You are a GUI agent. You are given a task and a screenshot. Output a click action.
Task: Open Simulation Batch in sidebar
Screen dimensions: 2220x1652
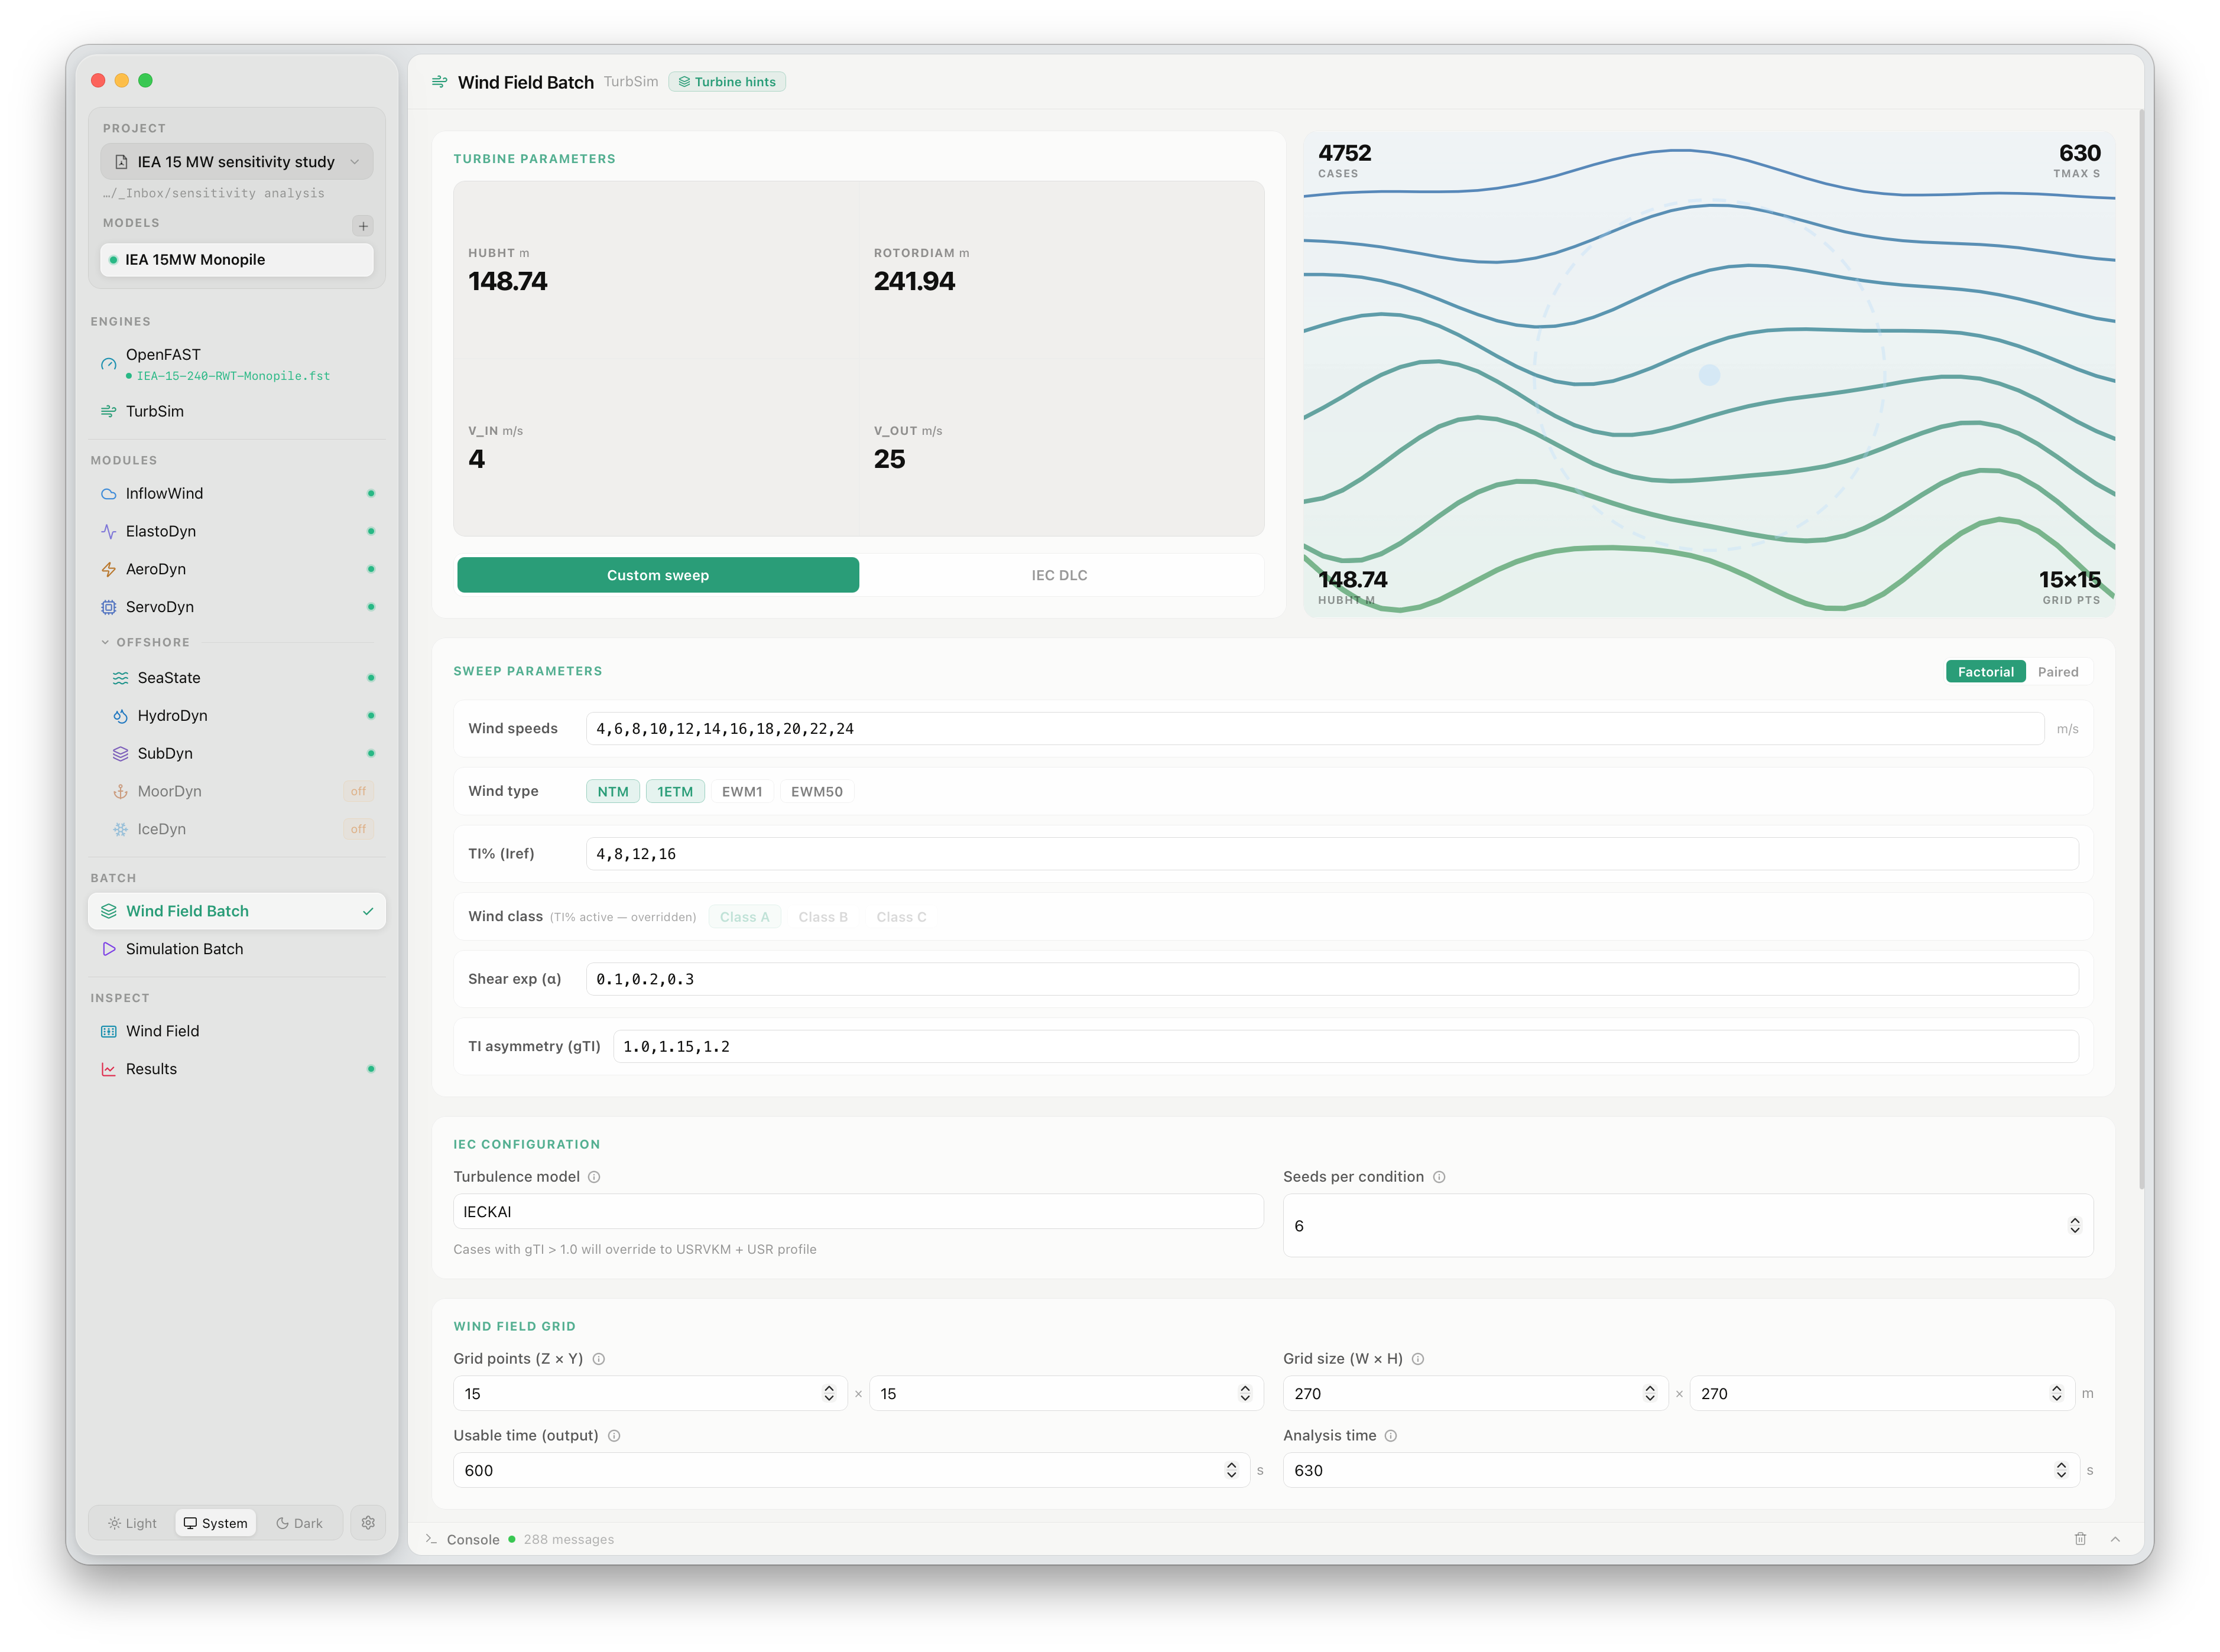[237, 948]
